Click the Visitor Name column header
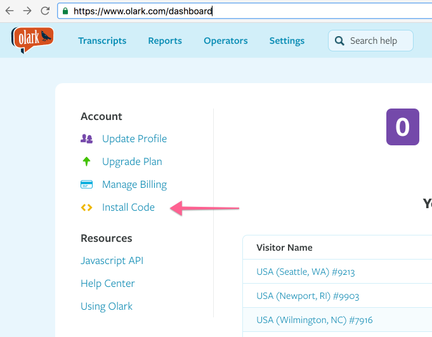 pos(284,248)
